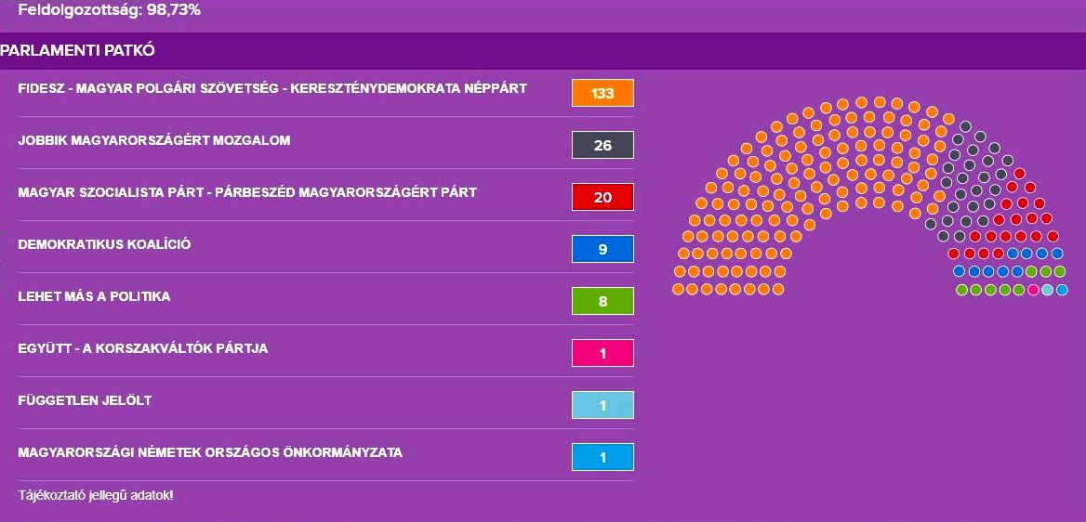Image resolution: width=1086 pixels, height=522 pixels.
Task: Click the Parlamenti Patkó section header
Action: tap(77, 50)
